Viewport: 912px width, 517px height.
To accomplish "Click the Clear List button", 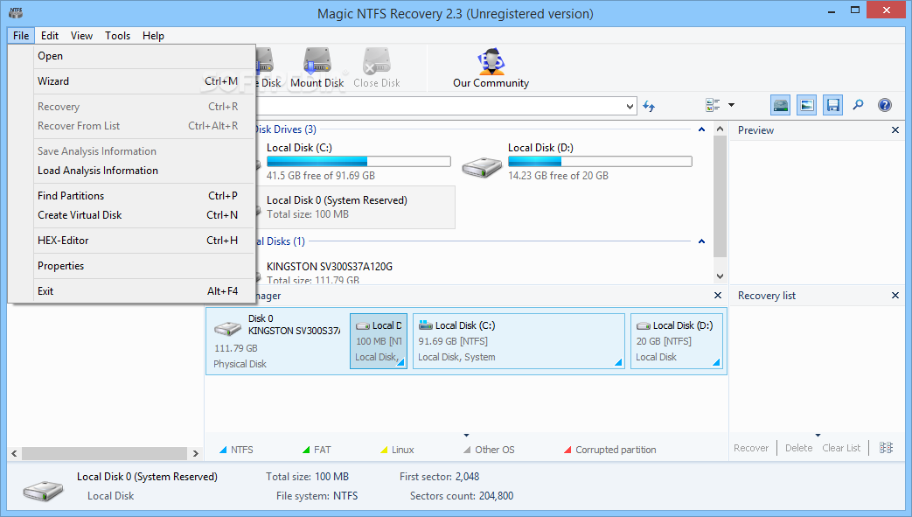I will tap(841, 448).
